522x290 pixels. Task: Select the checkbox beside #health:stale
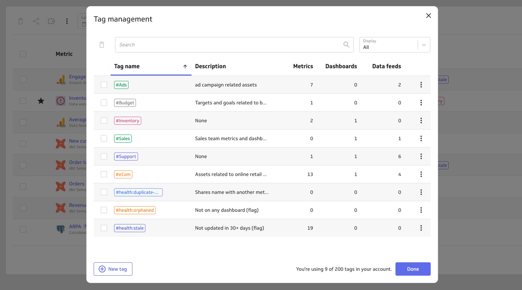(x=104, y=228)
